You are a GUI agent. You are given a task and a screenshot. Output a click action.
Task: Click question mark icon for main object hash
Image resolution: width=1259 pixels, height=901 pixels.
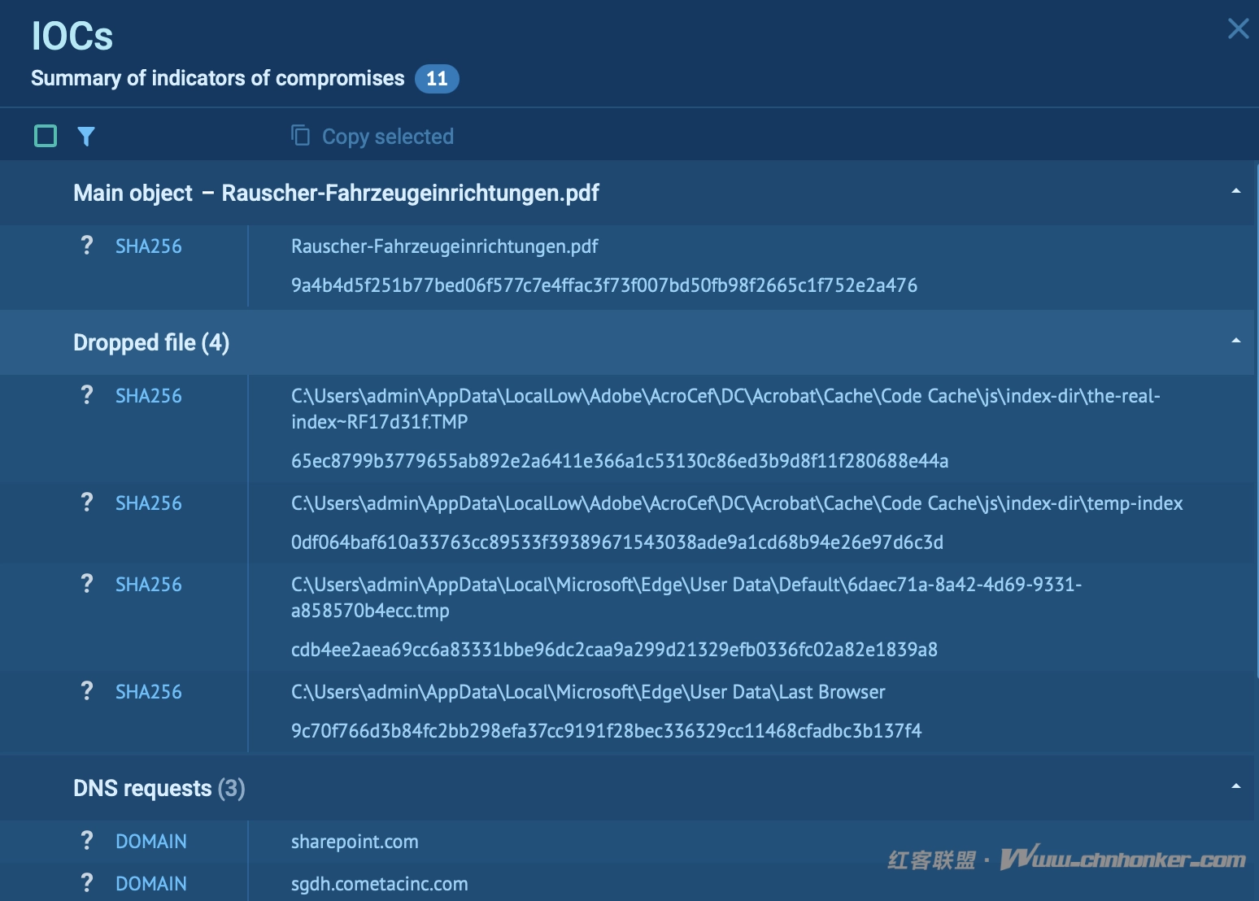coord(87,246)
